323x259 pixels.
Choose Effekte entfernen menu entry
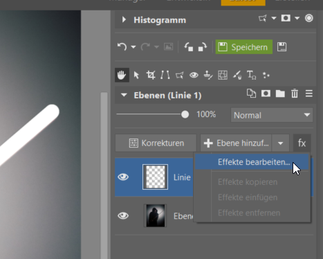coord(252,213)
